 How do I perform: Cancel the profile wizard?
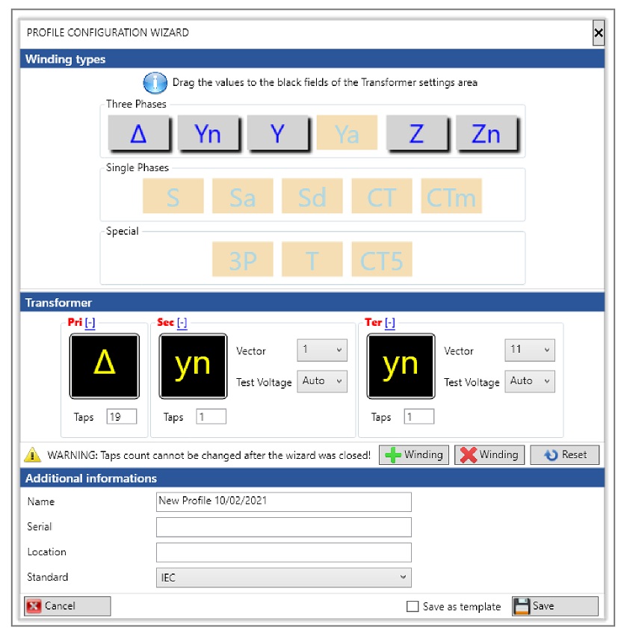67,606
